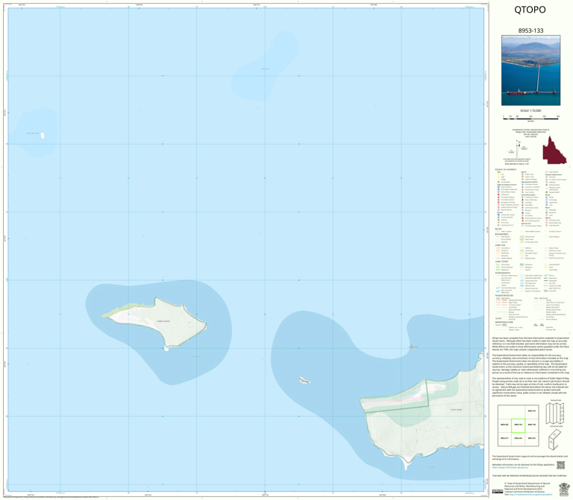The image size is (573, 500).
Task: Click the vertical folds diagram
Action: pyautogui.click(x=556, y=413)
